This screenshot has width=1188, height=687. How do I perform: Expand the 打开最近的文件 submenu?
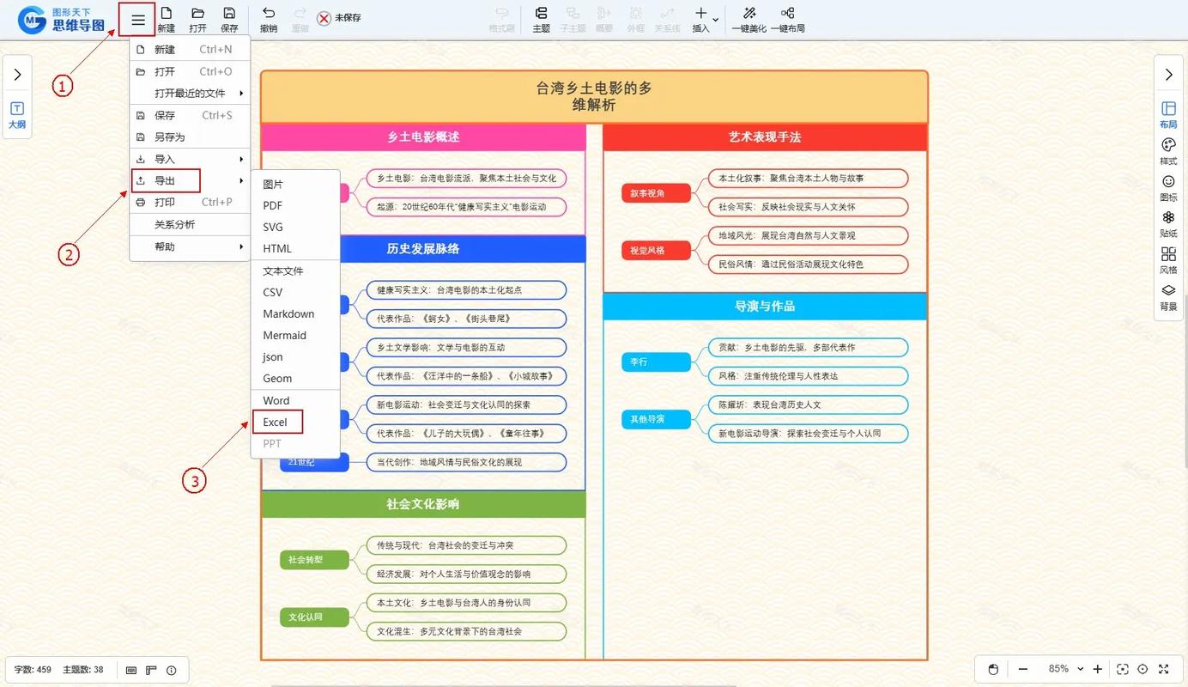tap(189, 93)
